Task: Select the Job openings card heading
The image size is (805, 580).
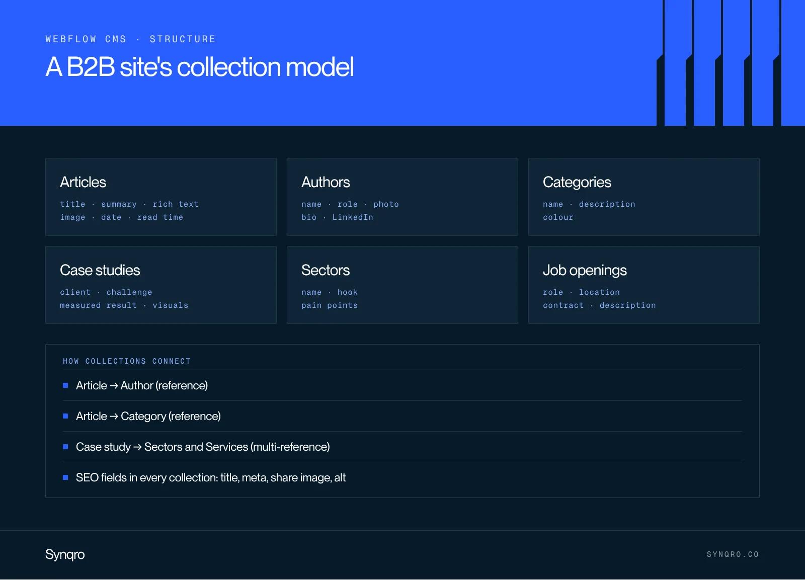Action: [x=585, y=271]
